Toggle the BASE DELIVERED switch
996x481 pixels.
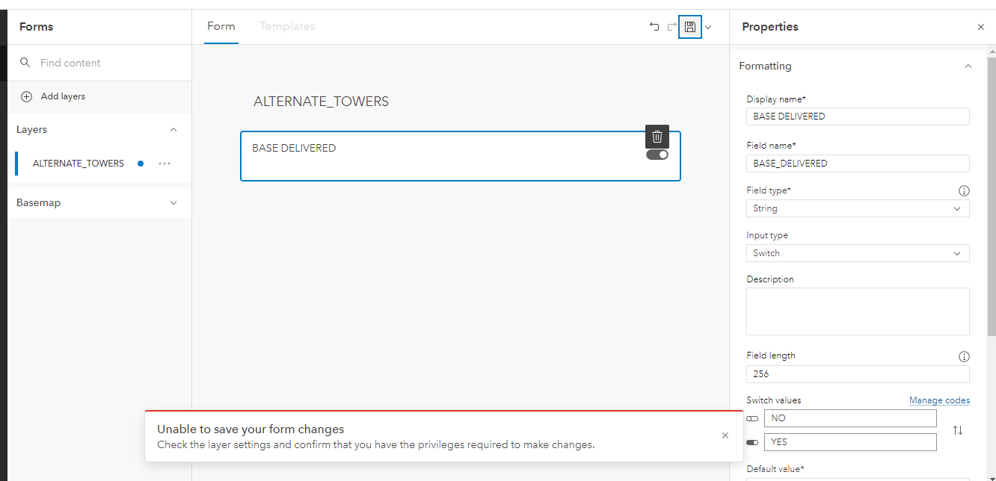[657, 155]
